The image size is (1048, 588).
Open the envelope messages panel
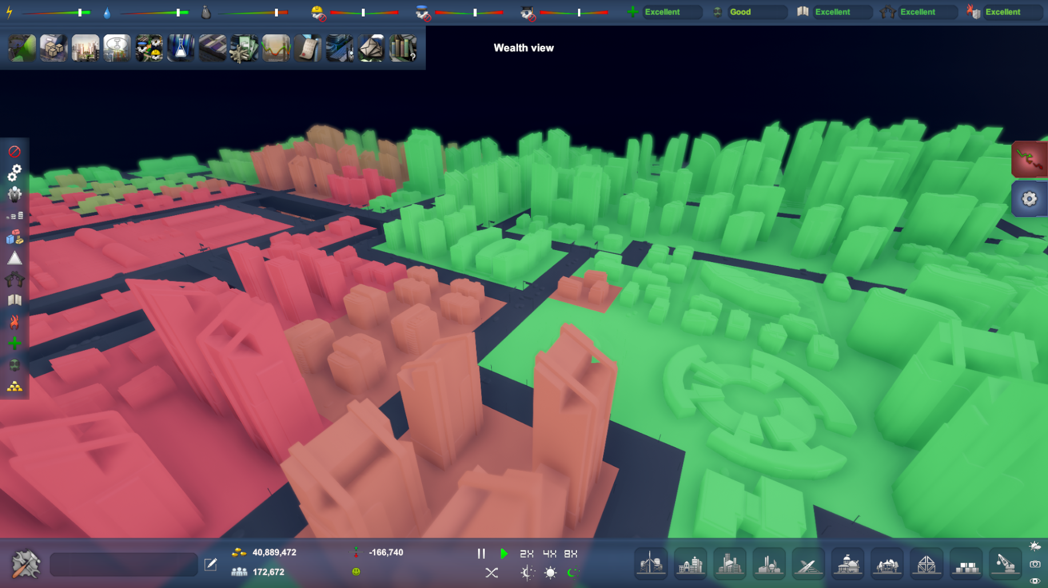[x=372, y=48]
